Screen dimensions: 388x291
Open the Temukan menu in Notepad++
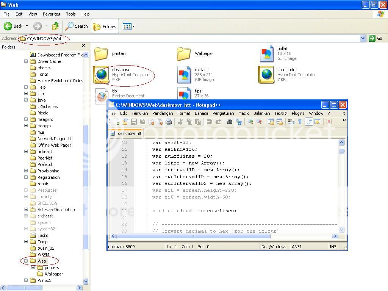pyautogui.click(x=139, y=113)
